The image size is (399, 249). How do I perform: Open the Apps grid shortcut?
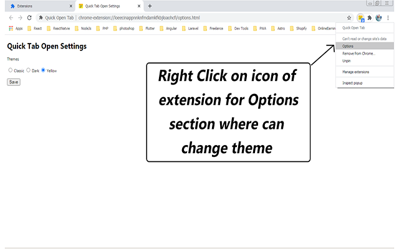[x=16, y=29]
